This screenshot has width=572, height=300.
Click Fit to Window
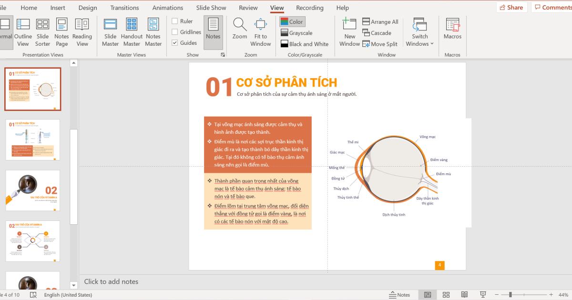coord(261,32)
